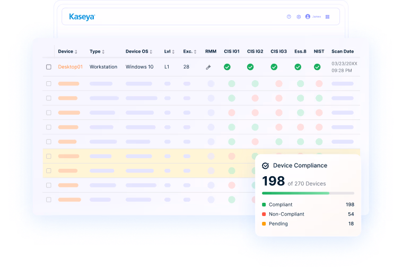Sort by Type column arrows

click(x=103, y=52)
